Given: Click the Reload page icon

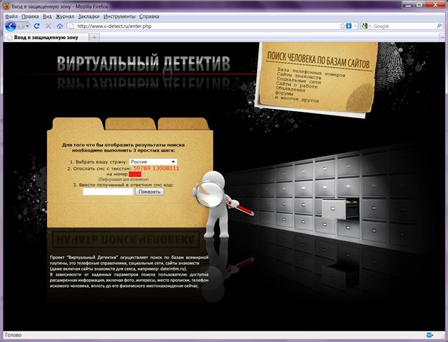Looking at the screenshot, I should [x=36, y=26].
